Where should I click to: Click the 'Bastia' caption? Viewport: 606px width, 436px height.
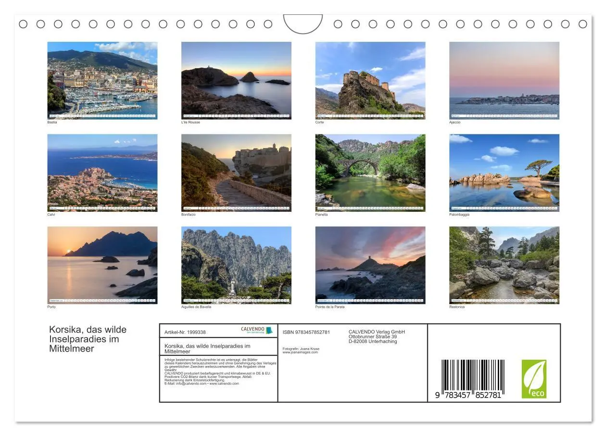(52, 122)
